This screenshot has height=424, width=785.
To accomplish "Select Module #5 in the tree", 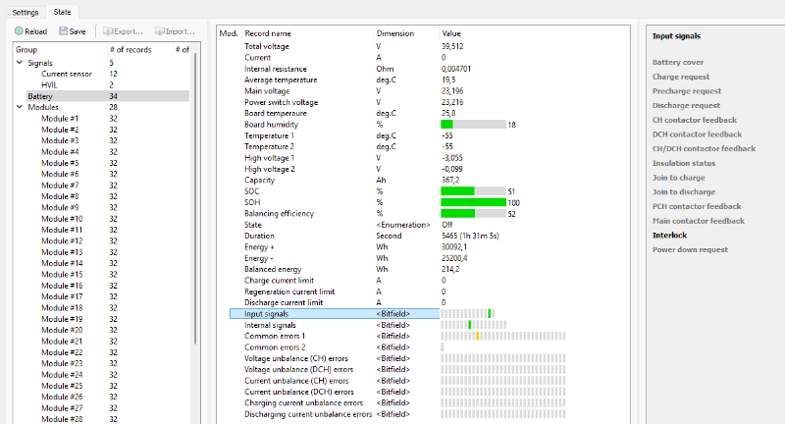I will (x=60, y=163).
